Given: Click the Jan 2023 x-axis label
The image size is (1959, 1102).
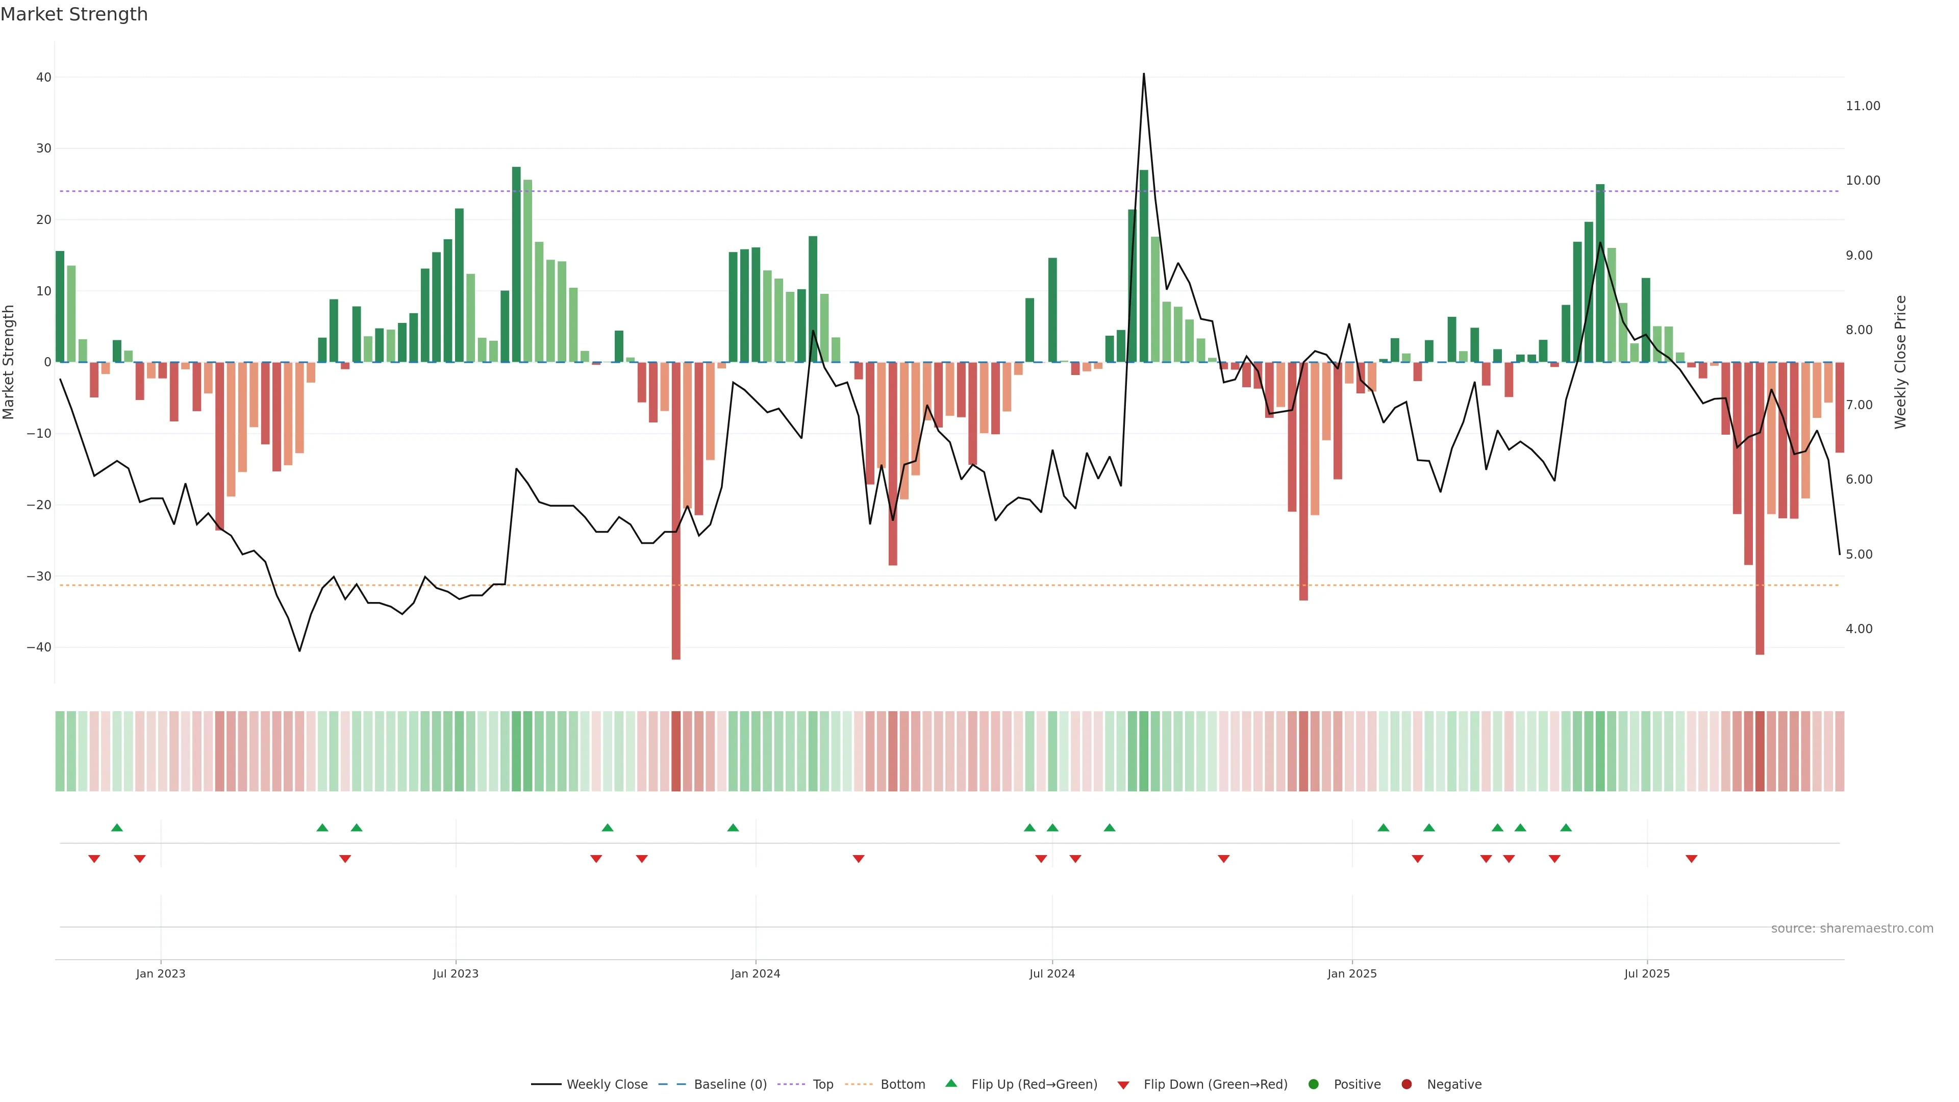Looking at the screenshot, I should coord(161,973).
